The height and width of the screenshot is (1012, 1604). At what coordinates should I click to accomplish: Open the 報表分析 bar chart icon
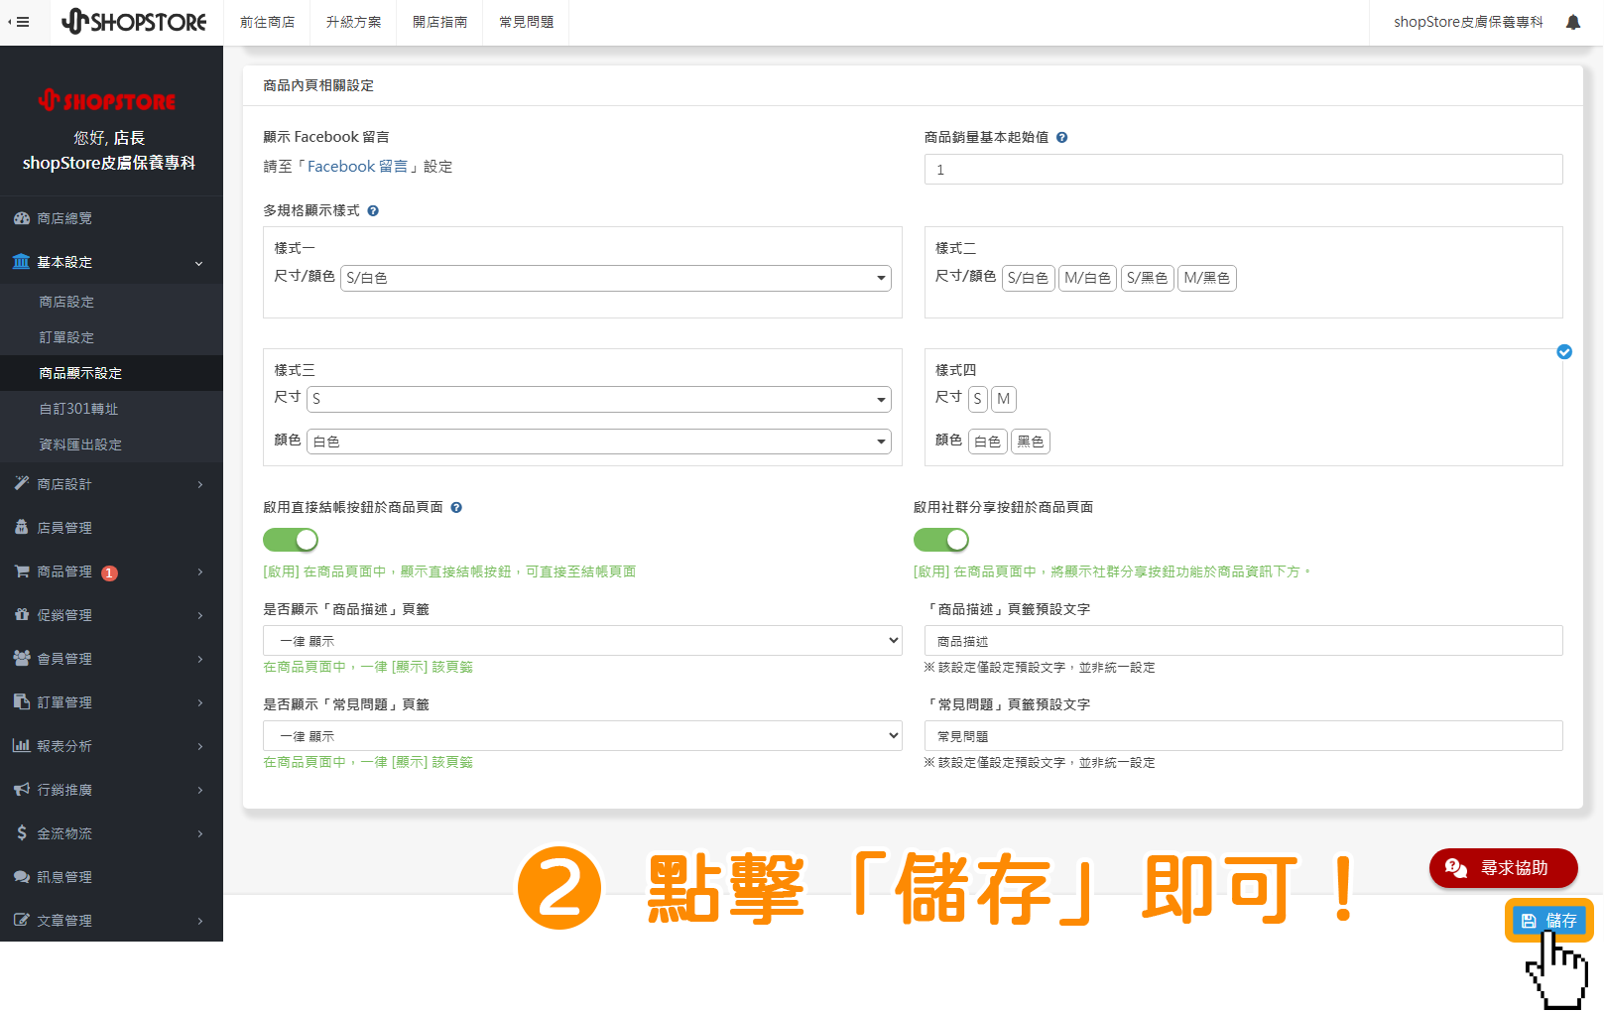click(x=22, y=745)
